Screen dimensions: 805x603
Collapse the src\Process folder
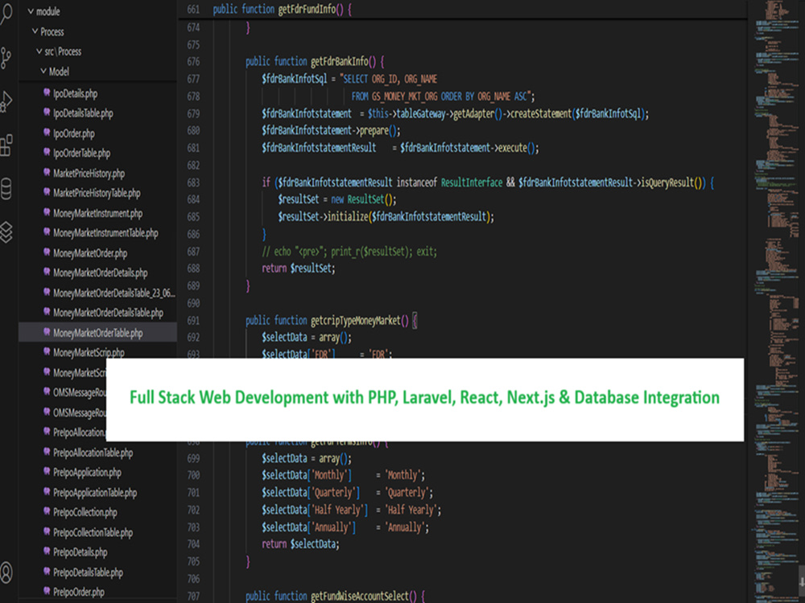point(59,51)
